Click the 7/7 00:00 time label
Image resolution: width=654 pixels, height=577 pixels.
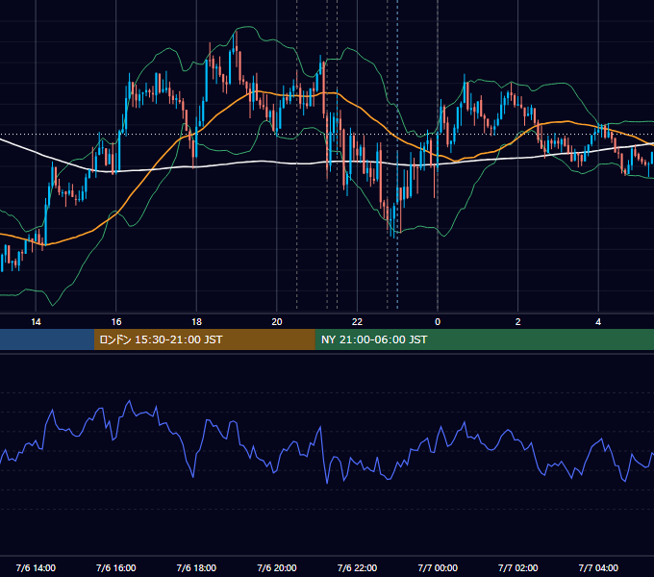pos(438,567)
